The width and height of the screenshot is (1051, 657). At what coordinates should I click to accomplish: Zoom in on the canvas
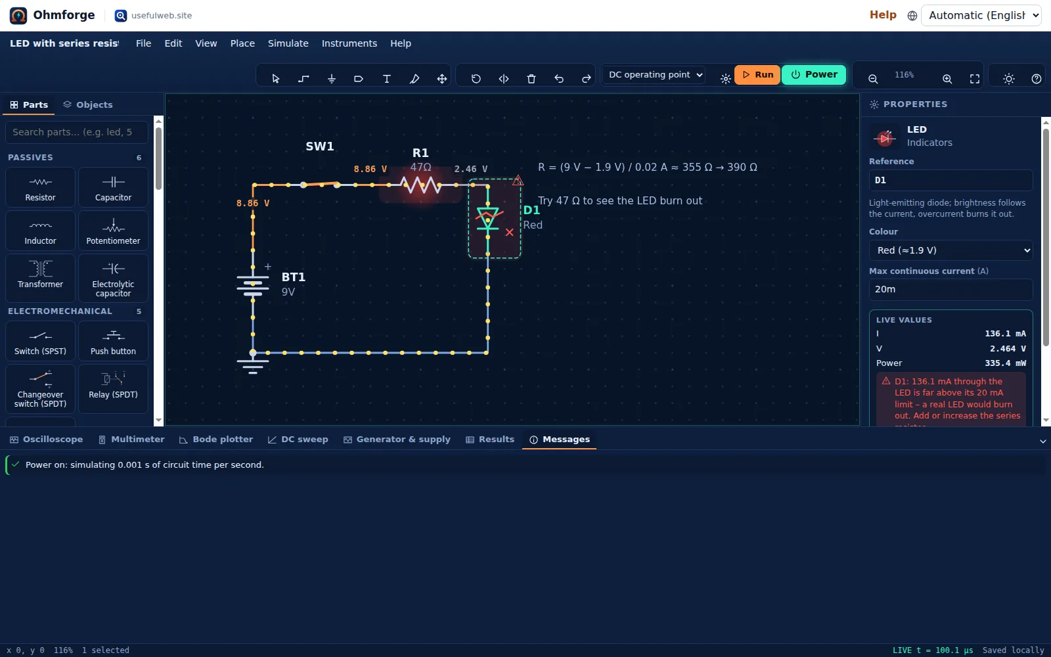(947, 78)
